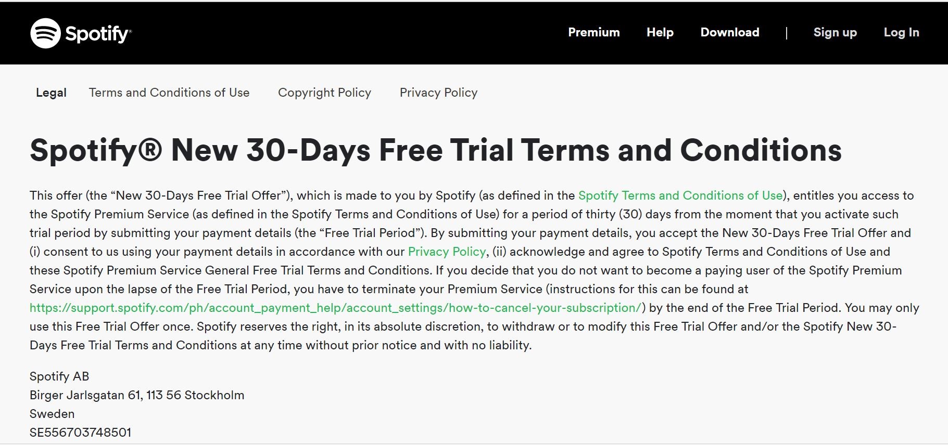Click the vertical divider beside Sign up

[786, 33]
